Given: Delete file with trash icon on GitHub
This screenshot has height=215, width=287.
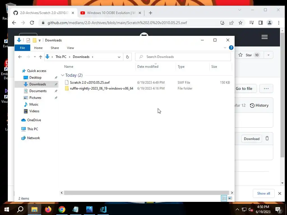Looking at the screenshot, I should coord(267,139).
